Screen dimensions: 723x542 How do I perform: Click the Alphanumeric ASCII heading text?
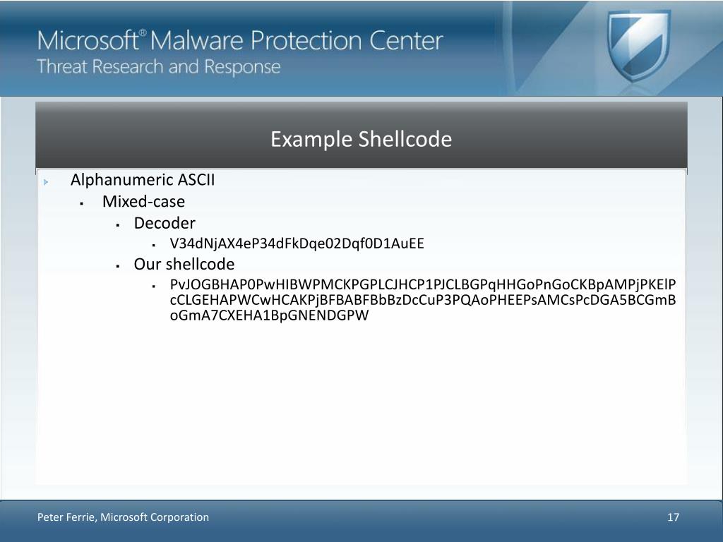click(143, 180)
